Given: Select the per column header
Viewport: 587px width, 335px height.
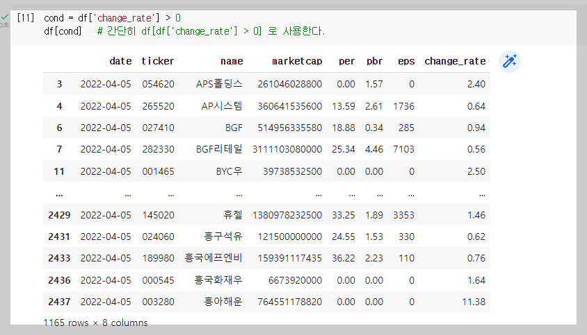Looking at the screenshot, I should [x=346, y=61].
